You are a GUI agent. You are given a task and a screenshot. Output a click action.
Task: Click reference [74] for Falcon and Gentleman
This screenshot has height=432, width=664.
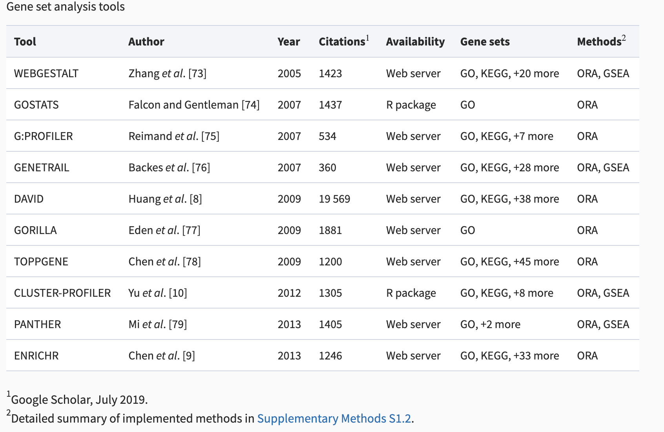point(250,105)
